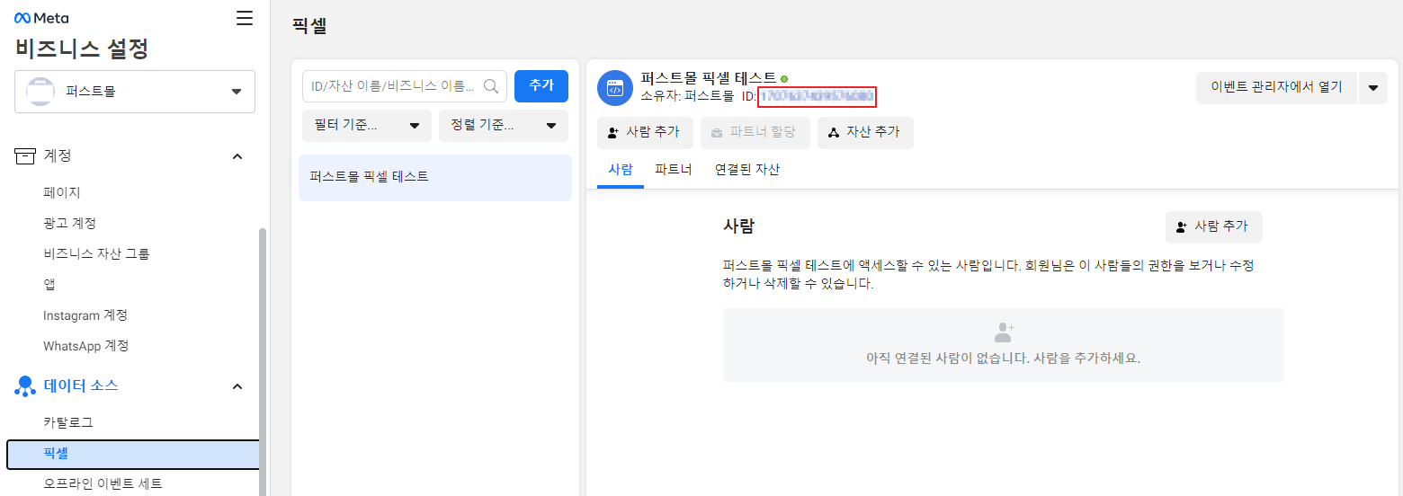Switch to the 파트너 tab
1403x496 pixels.
[x=674, y=169]
